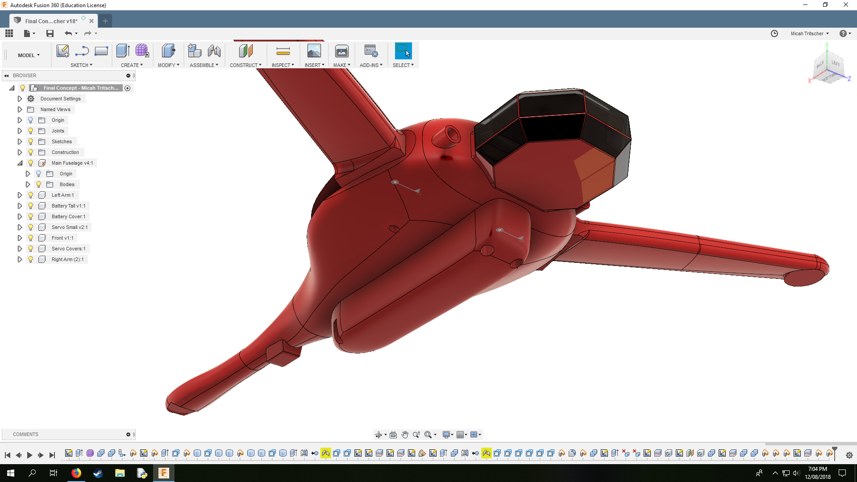Collapse the Main Fuselage v4:1 node
The width and height of the screenshot is (857, 482).
point(20,163)
